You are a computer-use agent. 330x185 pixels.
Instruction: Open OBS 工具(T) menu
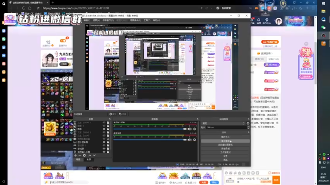pos(147,20)
